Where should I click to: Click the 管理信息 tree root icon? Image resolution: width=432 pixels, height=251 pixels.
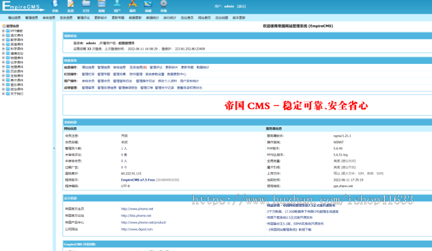pyautogui.click(x=4, y=26)
